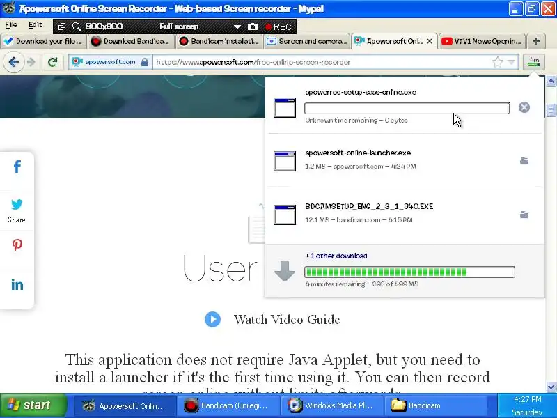557x418 pixels.
Task: Open the File menu
Action: tap(11, 25)
